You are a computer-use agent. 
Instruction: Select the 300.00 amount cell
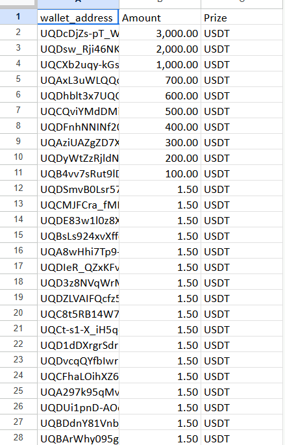pos(160,142)
